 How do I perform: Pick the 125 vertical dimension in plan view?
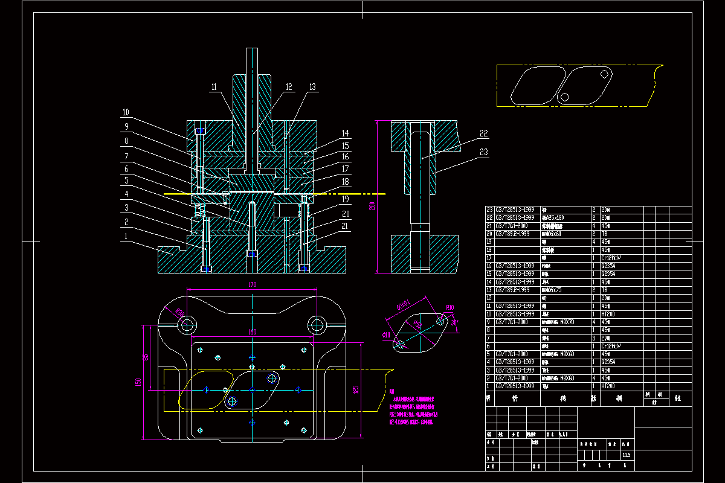point(356,391)
